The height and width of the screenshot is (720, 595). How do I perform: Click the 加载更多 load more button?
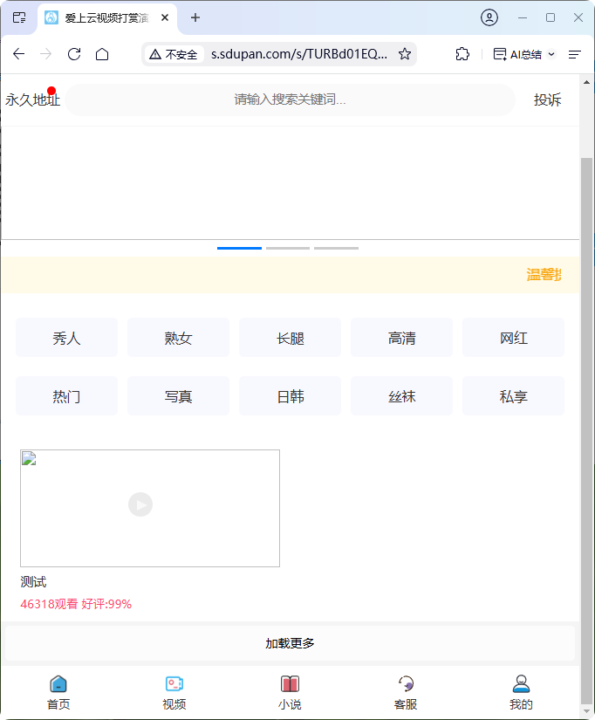click(291, 643)
